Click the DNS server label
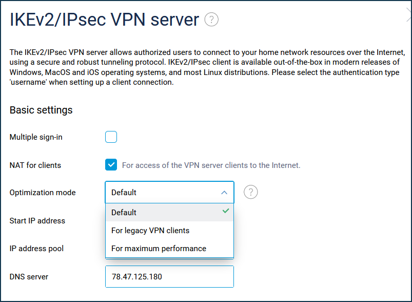The height and width of the screenshot is (302, 412). (29, 277)
